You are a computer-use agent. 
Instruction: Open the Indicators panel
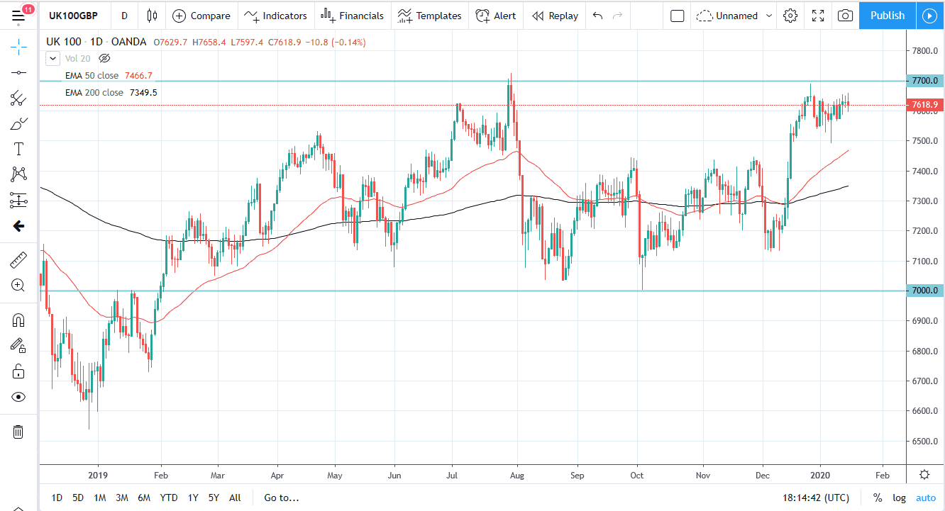coord(275,15)
